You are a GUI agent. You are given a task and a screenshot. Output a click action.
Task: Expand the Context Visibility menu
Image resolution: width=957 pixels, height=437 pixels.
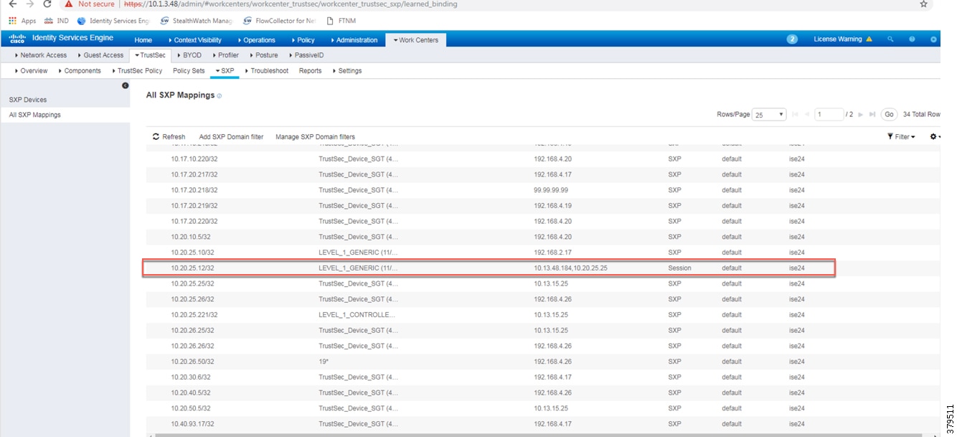click(195, 40)
